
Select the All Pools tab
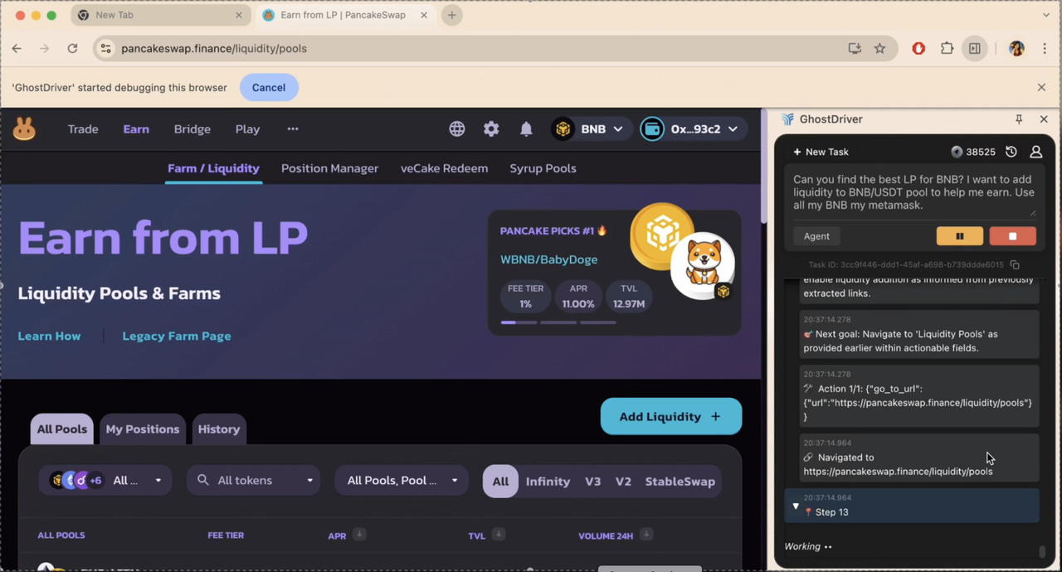click(x=61, y=429)
